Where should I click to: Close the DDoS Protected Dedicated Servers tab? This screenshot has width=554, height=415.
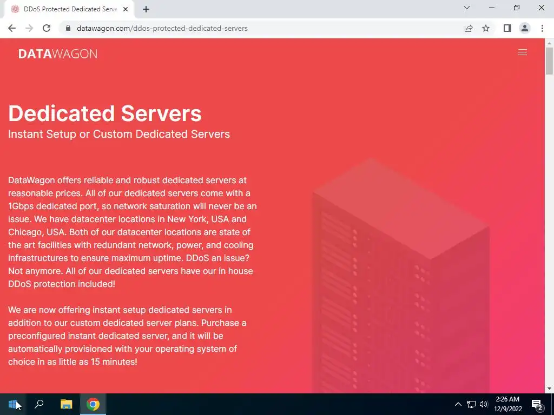[x=126, y=9]
